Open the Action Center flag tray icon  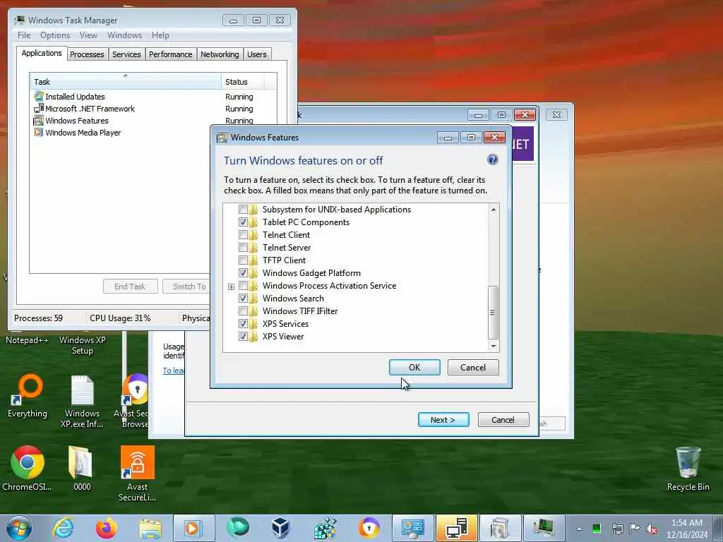point(635,529)
